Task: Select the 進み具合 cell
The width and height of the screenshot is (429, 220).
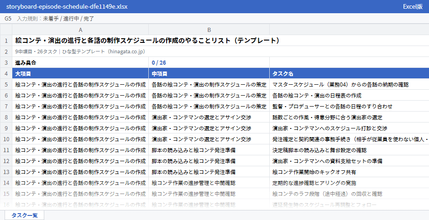Action: click(80, 63)
